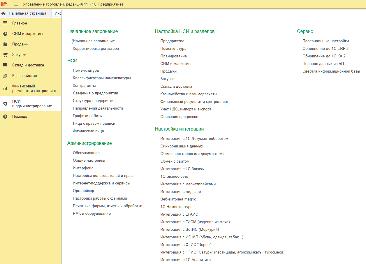This screenshot has height=264, width=366.
Task: Open Закупки shopping cart icon
Action: [5, 55]
